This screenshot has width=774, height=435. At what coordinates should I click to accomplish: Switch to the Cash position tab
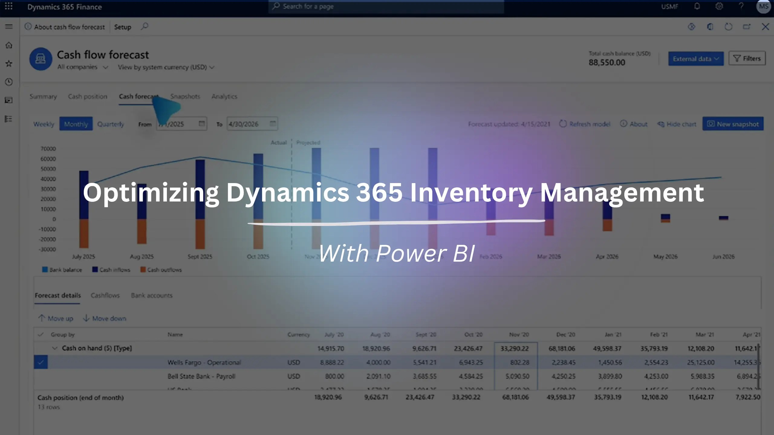click(x=87, y=96)
